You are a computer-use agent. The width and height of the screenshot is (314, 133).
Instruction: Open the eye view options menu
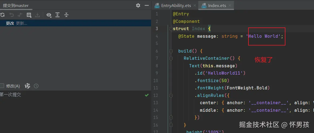(x=49, y=15)
